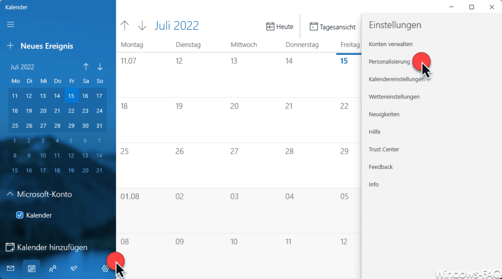Click Mittwoch column header

[244, 45]
